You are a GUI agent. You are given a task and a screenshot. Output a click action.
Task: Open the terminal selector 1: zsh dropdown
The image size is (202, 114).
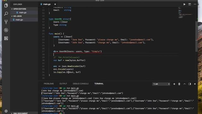point(161,84)
